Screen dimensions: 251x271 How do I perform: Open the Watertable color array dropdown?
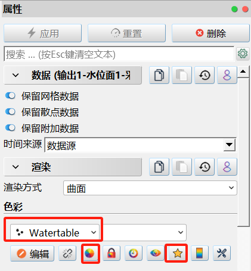[x=55, y=232]
